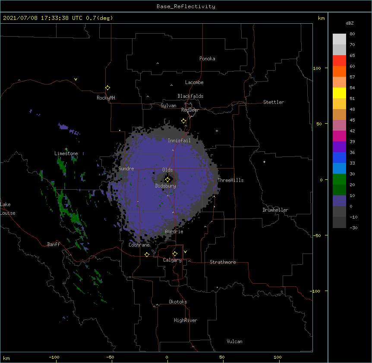This screenshot has width=372, height=363.
Task: Click the Limestone label
Action: pyautogui.click(x=66, y=153)
